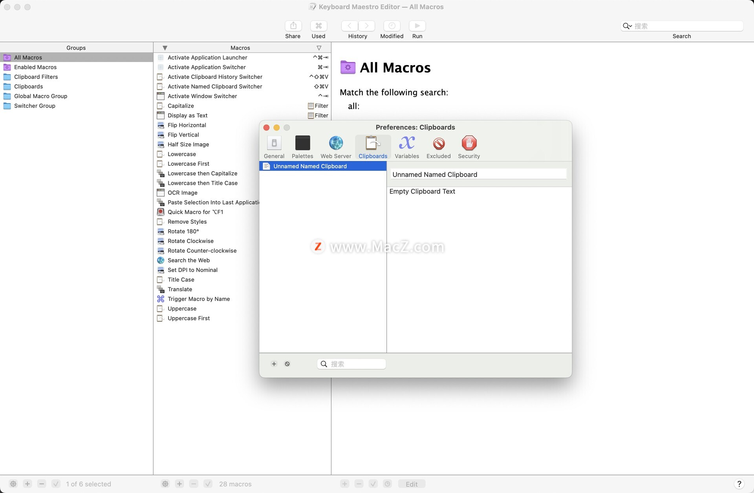Viewport: 754px width, 493px height.
Task: Open the Variables preferences tab
Action: point(407,147)
